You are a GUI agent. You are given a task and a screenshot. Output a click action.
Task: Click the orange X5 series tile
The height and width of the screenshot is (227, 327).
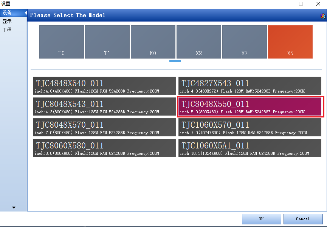click(x=290, y=42)
